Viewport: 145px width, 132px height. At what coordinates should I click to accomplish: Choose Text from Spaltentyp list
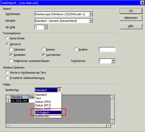pos(48,98)
